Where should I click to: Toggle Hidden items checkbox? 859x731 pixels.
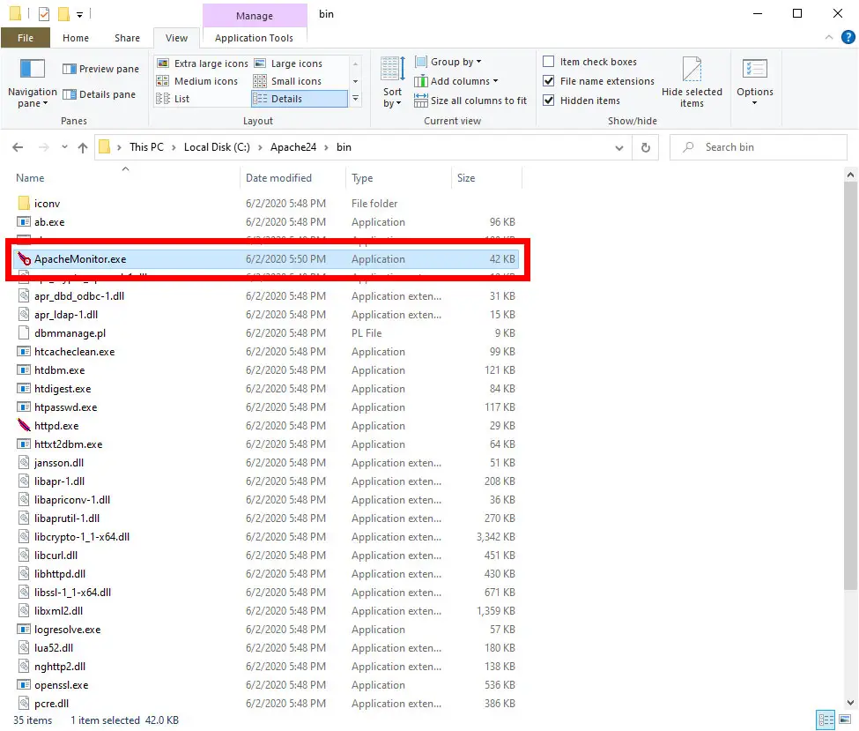[x=548, y=101]
